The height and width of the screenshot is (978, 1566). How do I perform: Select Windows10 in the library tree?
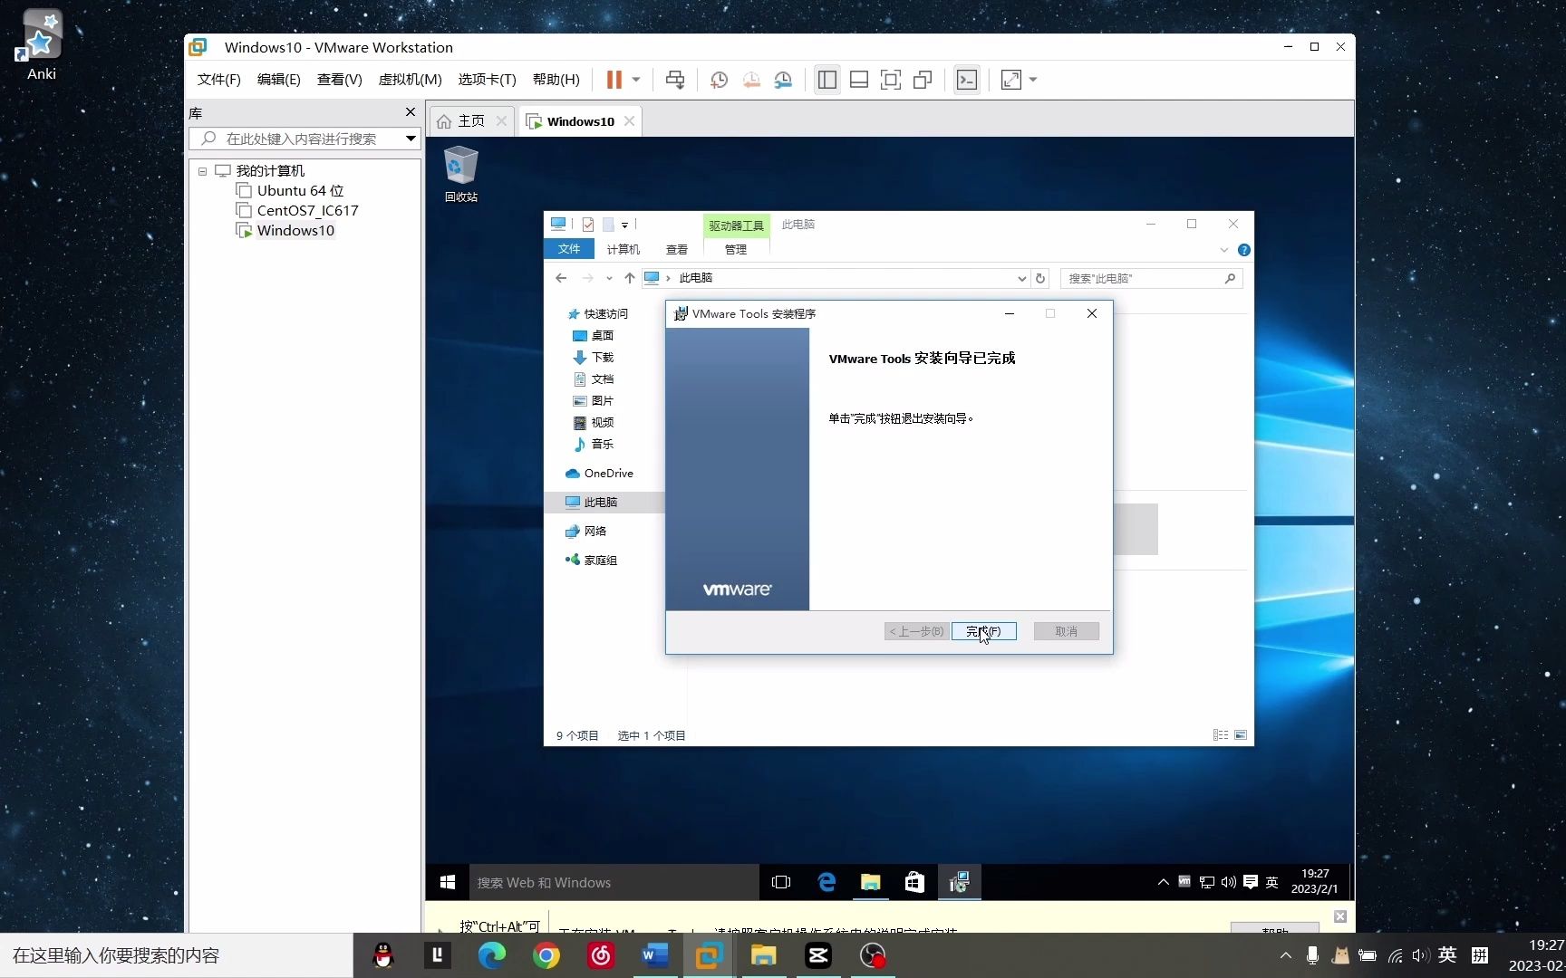[x=295, y=230]
